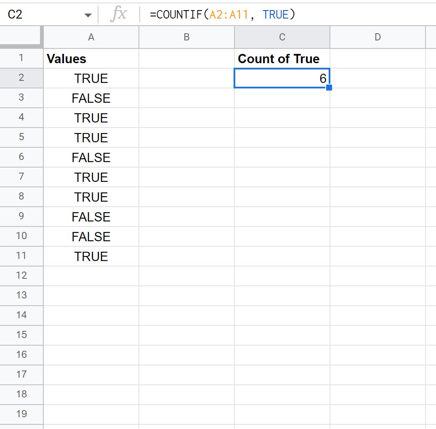Select row 19 header

tap(21, 414)
